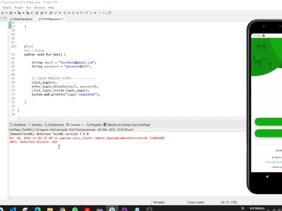Image resolution: width=282 pixels, height=211 pixels.
Task: Click the cursor position 45 : 9 : 1795
Action: pyautogui.click(x=229, y=202)
